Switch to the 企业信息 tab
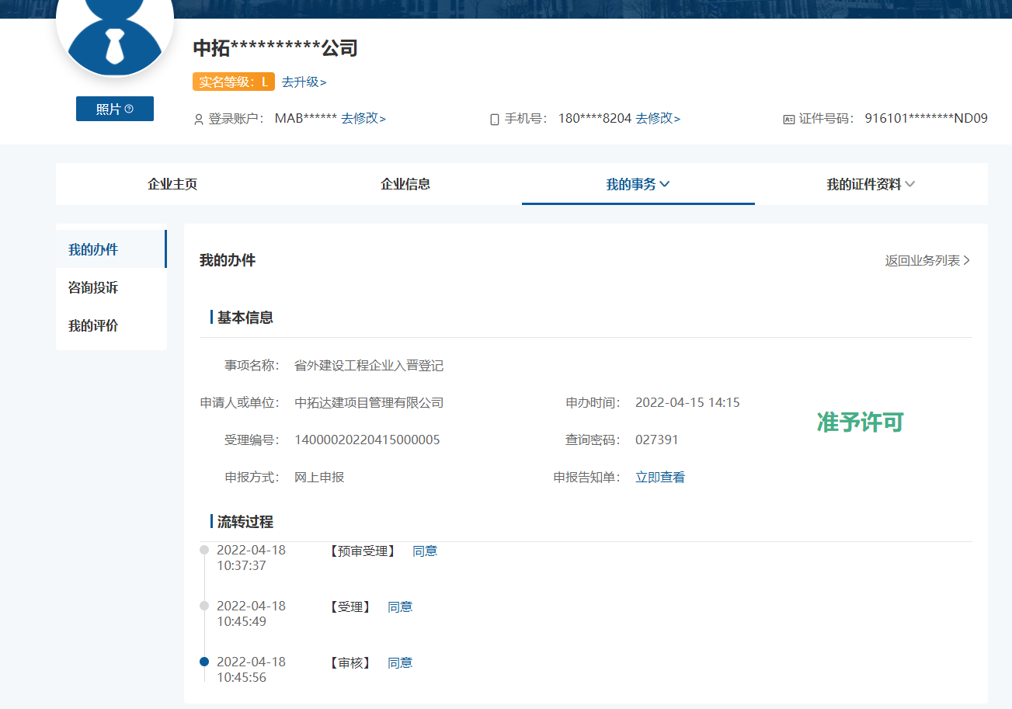1012x709 pixels. point(405,184)
